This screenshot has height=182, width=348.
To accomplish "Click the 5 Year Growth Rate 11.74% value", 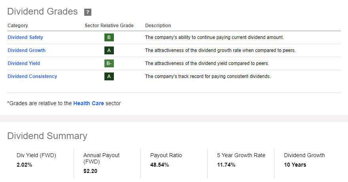I will pos(226,165).
